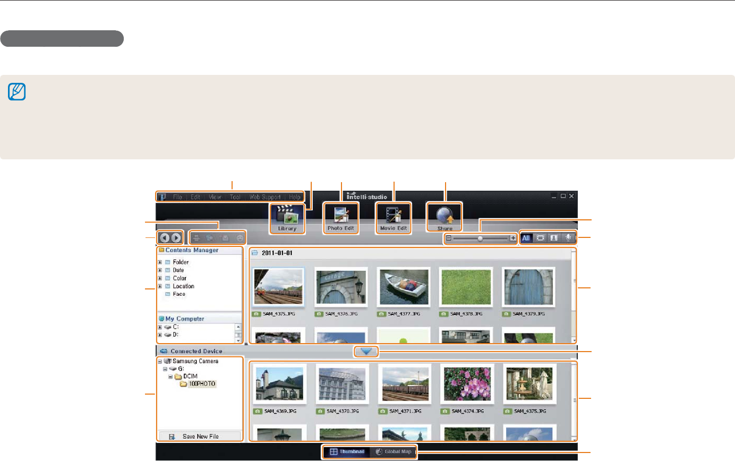Switch to Global Map view
This screenshot has height=461, width=735.
click(392, 452)
